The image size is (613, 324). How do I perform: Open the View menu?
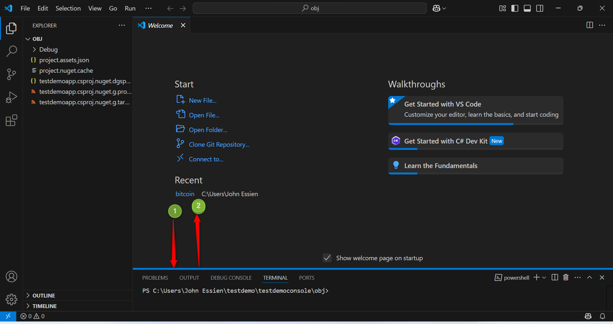pyautogui.click(x=95, y=8)
